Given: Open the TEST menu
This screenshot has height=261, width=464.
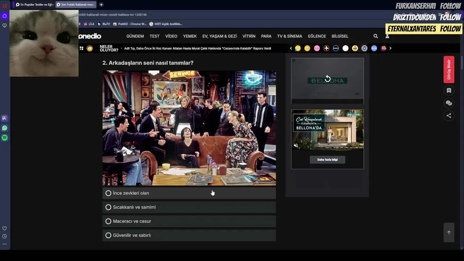Looking at the screenshot, I should click(x=154, y=36).
